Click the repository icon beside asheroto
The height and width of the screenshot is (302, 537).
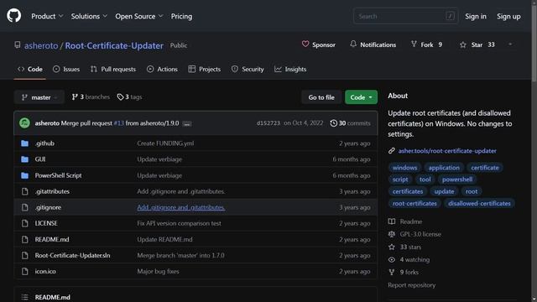click(x=17, y=45)
